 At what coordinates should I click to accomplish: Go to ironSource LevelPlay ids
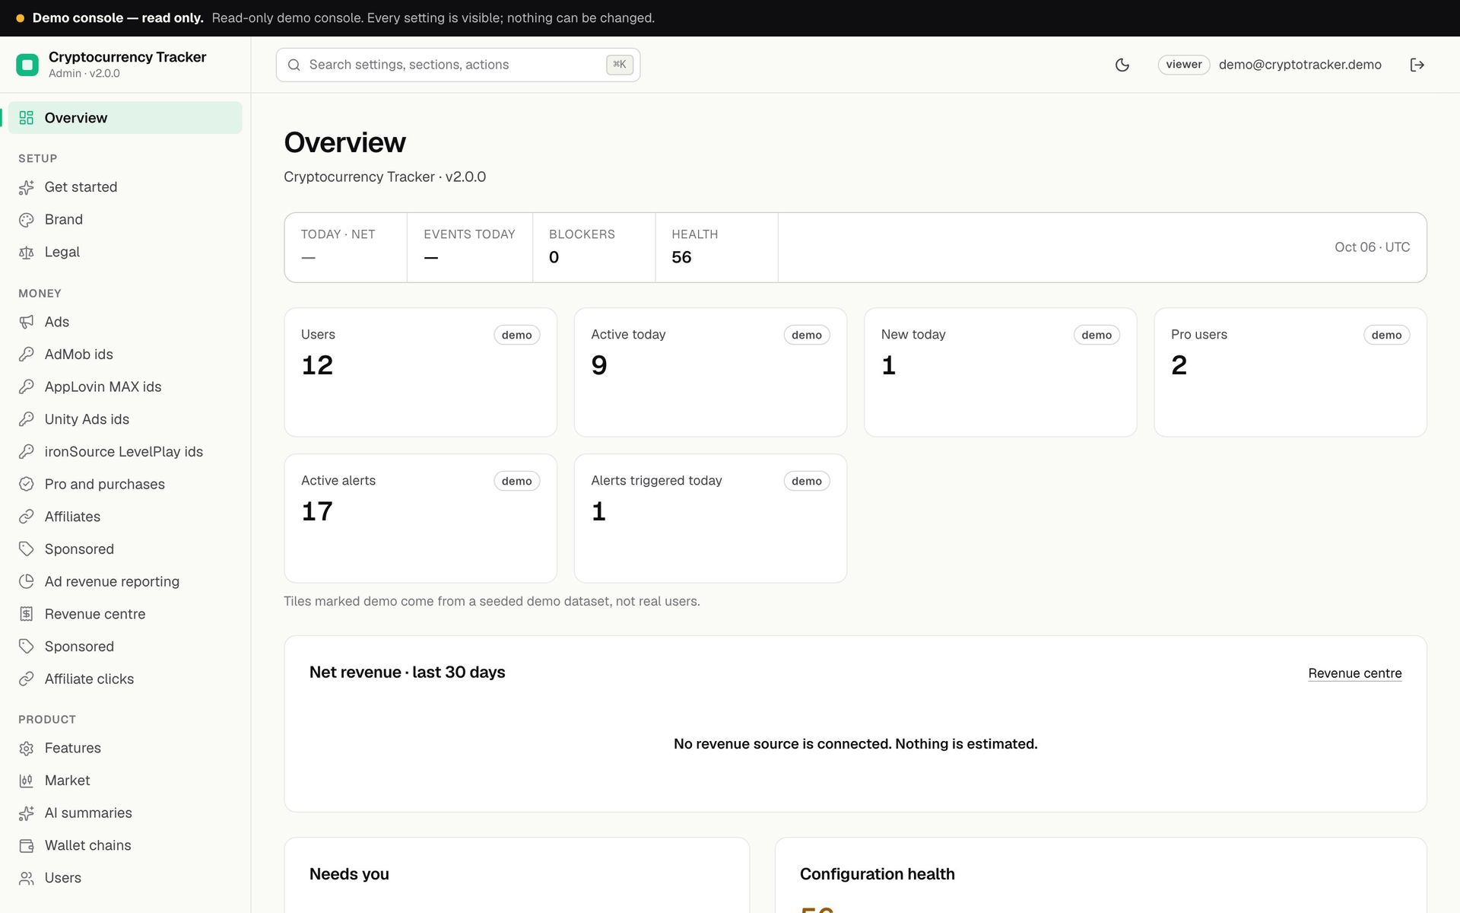click(125, 452)
